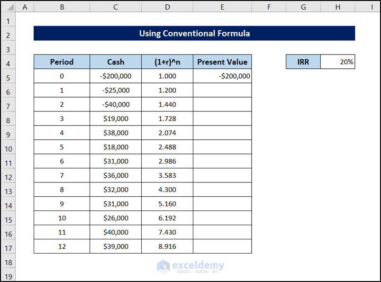This screenshot has width=381, height=282.
Task: Select the Present Value header cell
Action: 222,62
